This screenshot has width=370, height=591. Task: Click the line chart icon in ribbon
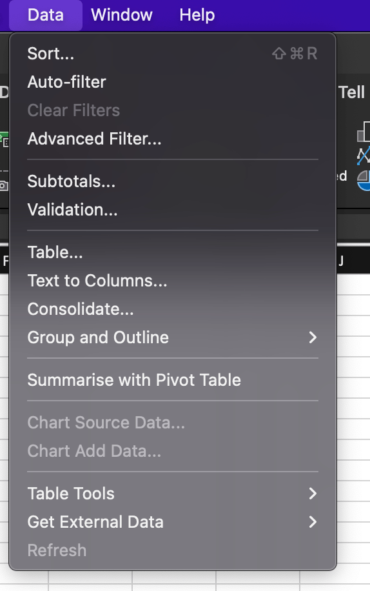point(364,155)
